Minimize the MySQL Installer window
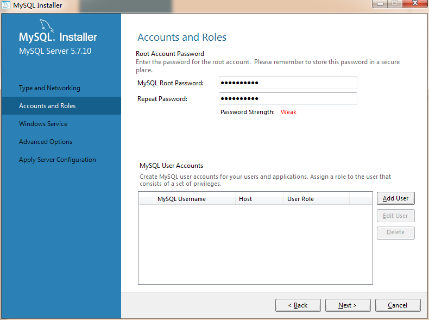The image size is (429, 320). pyautogui.click(x=380, y=4)
